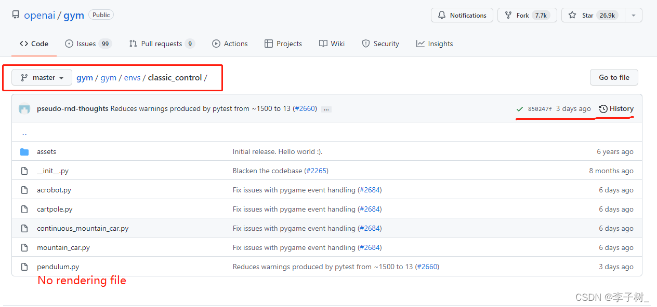The image size is (657, 307).
Task: Click the Notifications button
Action: click(462, 15)
